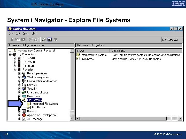Expand the Basic Operations node

pyautogui.click(x=19, y=73)
